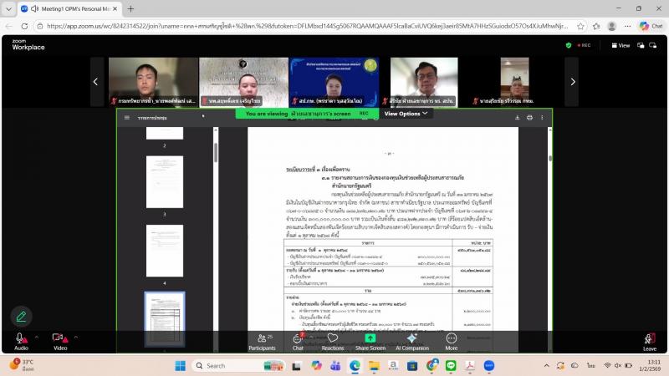Start camera with Video button
669x376 pixels.
click(x=60, y=342)
